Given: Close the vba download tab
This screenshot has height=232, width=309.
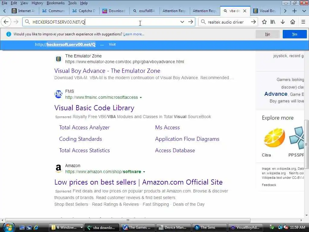Looking at the screenshot, I should click(x=245, y=11).
